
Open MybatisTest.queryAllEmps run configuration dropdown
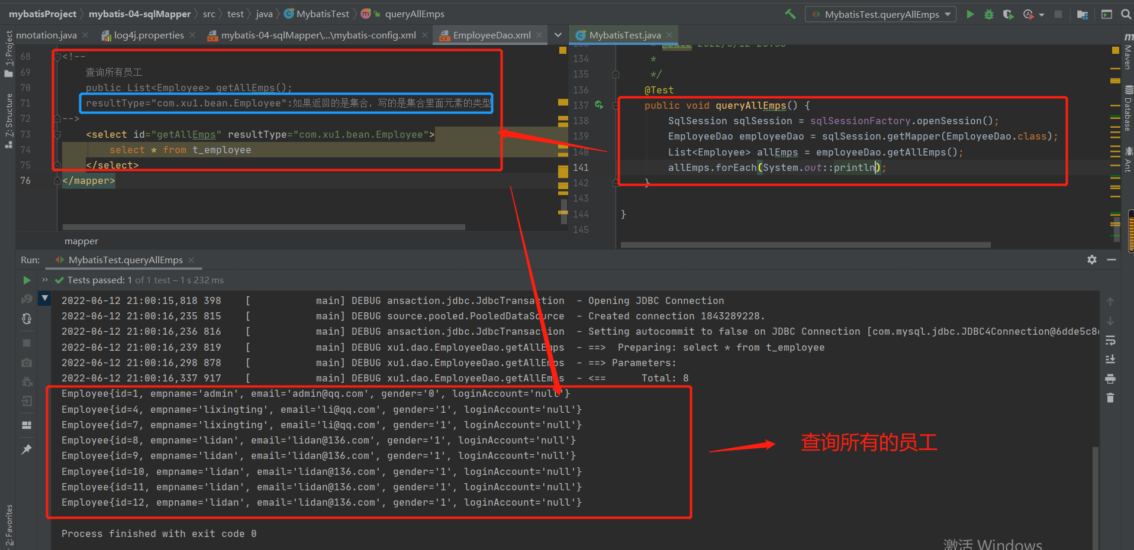coord(881,14)
